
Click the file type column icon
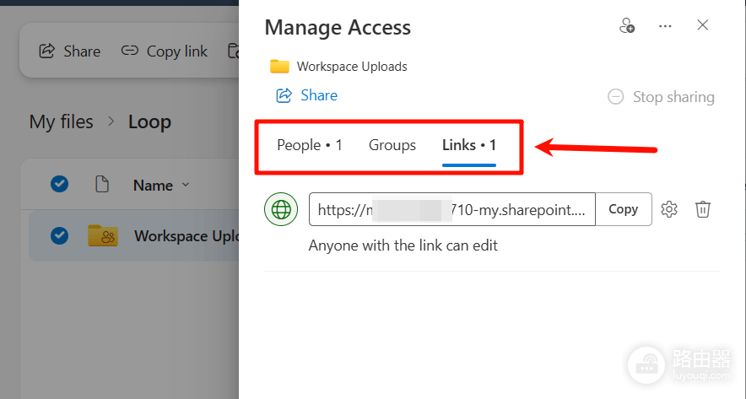pos(102,184)
